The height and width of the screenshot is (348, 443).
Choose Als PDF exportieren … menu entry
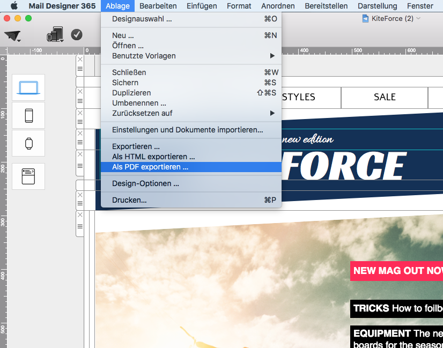[x=191, y=167]
